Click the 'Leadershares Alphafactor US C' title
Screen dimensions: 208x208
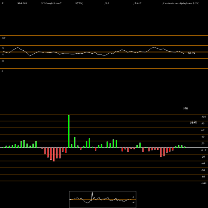(x=181, y=3)
